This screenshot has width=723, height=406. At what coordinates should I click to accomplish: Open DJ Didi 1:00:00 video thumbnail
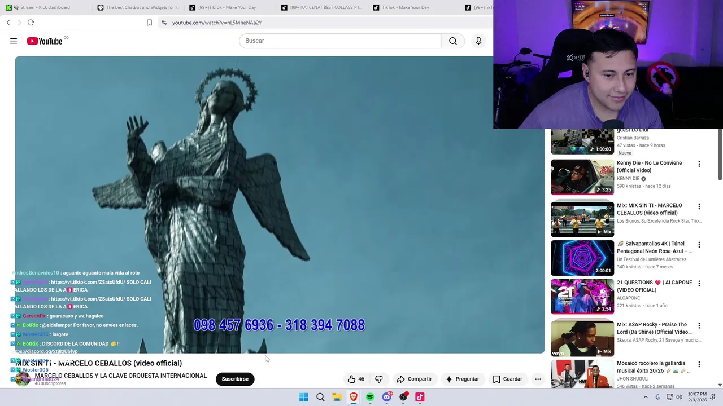(582, 142)
